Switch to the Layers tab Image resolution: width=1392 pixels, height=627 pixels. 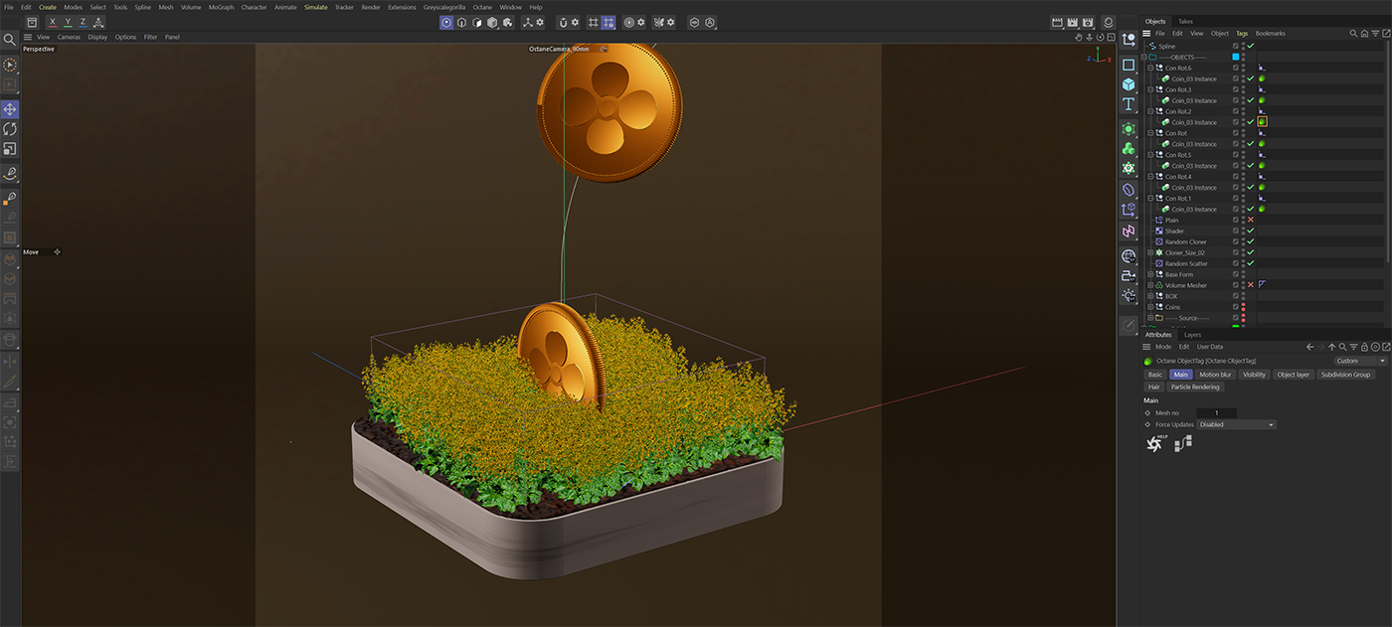pos(1192,335)
